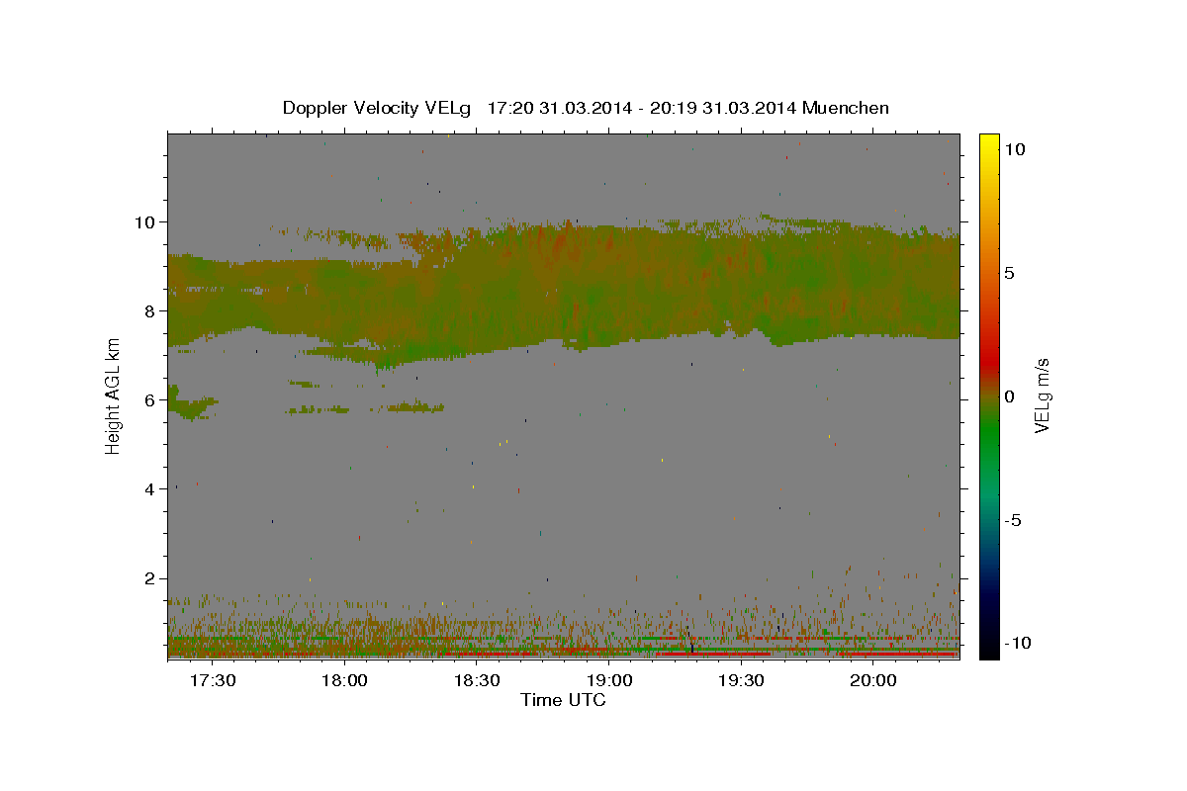Click the plot title 'Doppler Velocity VELg'
This screenshot has width=1187, height=791.
point(379,108)
